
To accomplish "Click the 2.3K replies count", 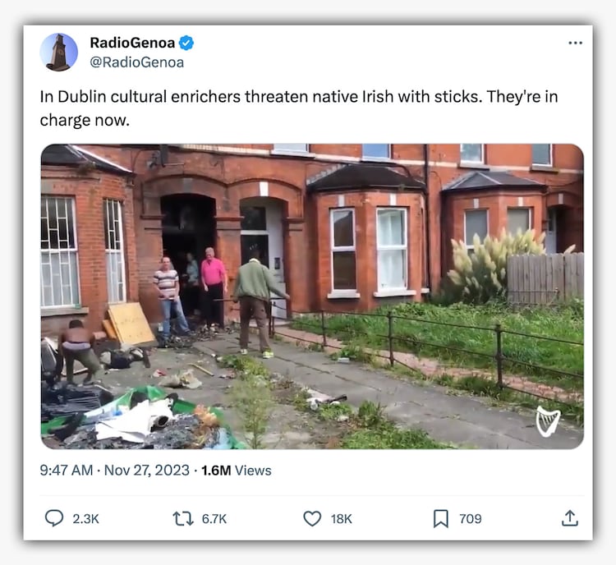I will 85,519.
